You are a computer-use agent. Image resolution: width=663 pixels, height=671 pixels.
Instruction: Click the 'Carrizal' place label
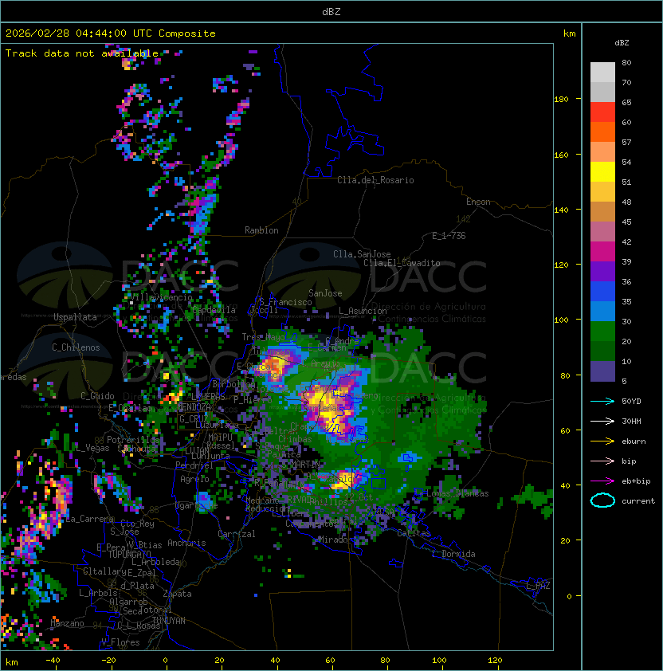point(237,534)
